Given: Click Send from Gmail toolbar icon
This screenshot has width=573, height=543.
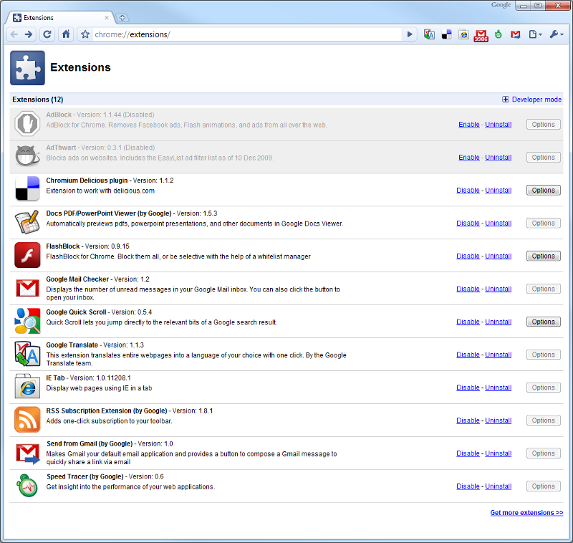Looking at the screenshot, I should click(516, 34).
